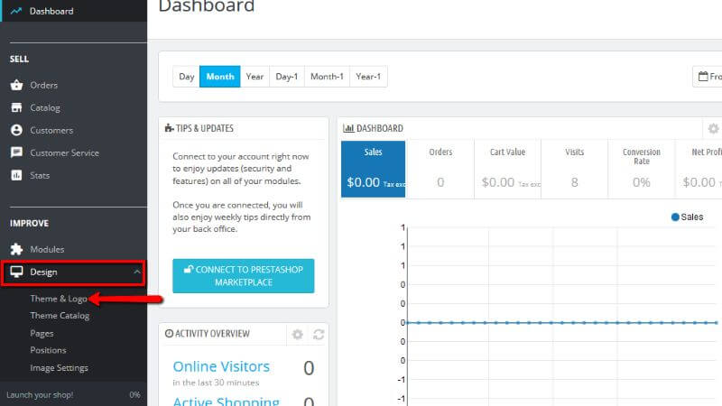Open Dashboard panel settings gear
This screenshot has height=406, width=722.
[x=713, y=128]
